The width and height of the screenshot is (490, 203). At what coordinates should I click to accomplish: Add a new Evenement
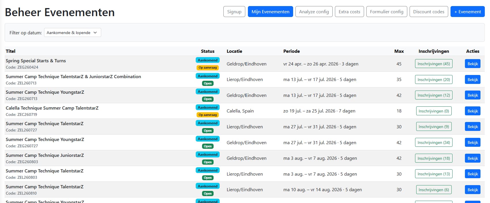467,12
